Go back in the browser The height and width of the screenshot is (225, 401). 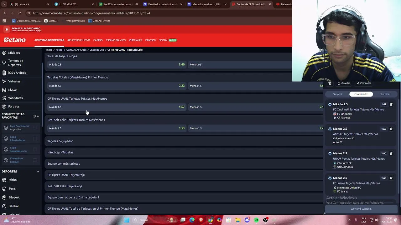5,13
